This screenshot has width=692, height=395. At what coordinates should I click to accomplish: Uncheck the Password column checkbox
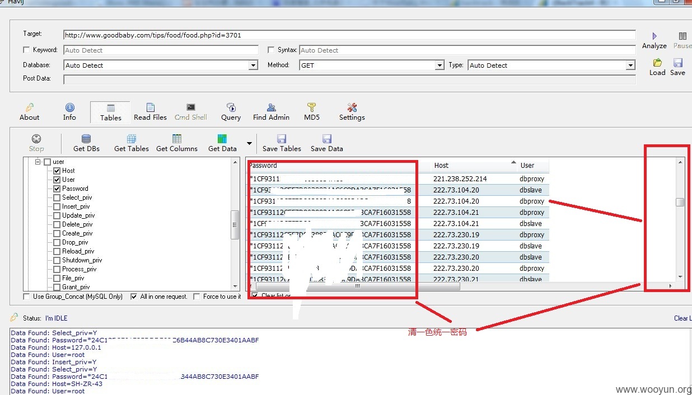[57, 189]
